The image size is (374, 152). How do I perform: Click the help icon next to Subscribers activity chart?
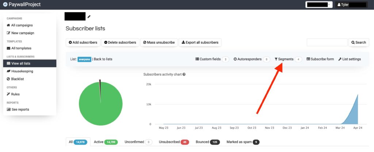pyautogui.click(x=184, y=74)
